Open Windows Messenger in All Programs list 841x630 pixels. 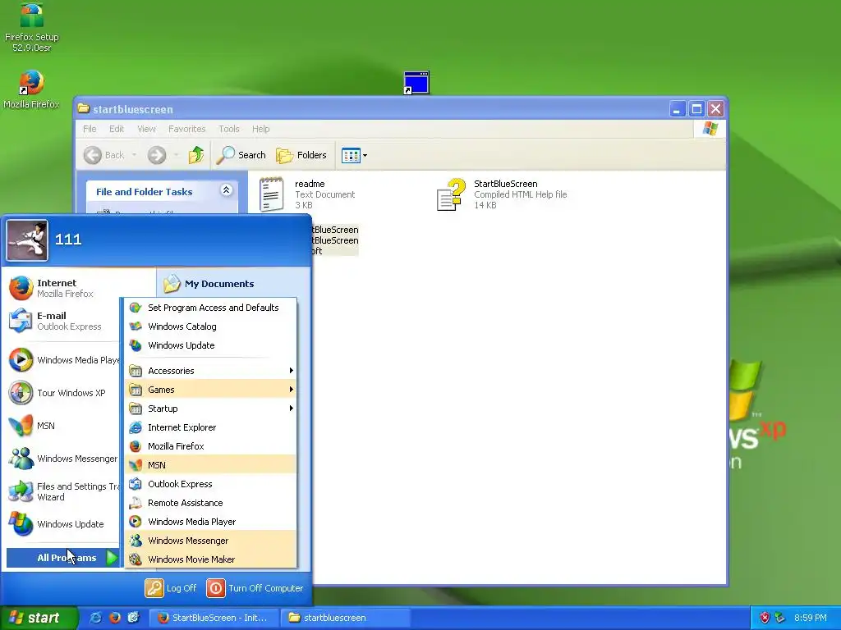211,541
